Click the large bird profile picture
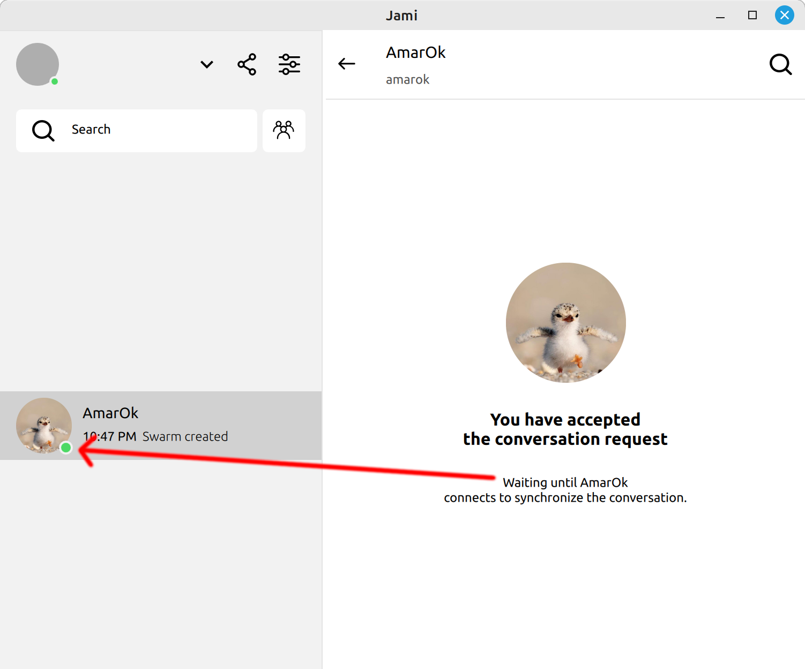805x669 pixels. click(x=566, y=323)
